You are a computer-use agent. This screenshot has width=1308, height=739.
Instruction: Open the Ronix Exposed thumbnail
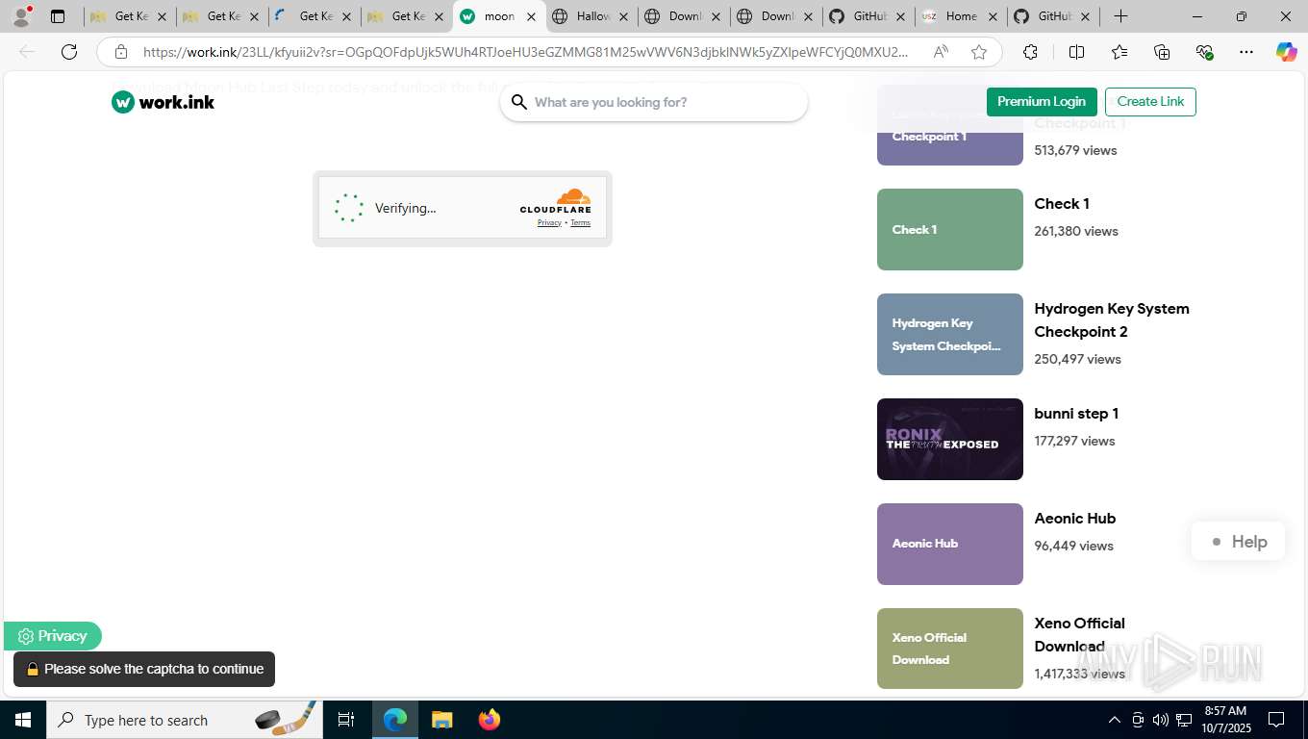tap(950, 439)
